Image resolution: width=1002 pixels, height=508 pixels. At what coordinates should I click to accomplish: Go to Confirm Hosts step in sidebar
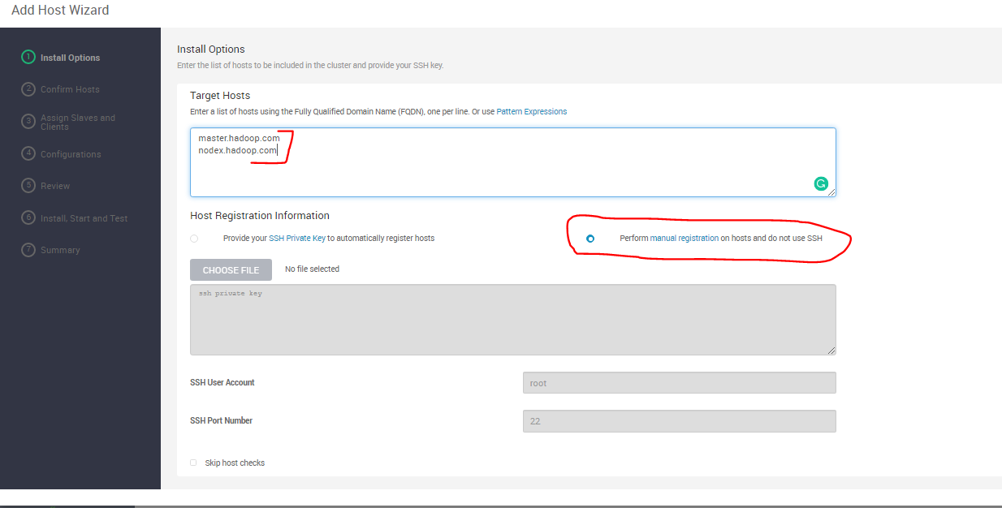70,89
